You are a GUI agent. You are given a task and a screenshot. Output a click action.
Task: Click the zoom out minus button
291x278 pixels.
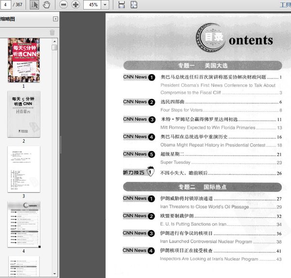(64, 5)
